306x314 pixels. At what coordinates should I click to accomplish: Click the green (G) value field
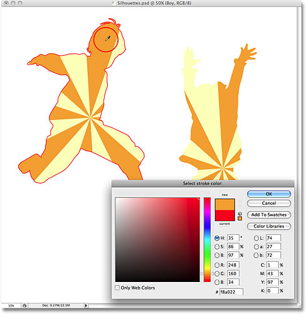[233, 274]
